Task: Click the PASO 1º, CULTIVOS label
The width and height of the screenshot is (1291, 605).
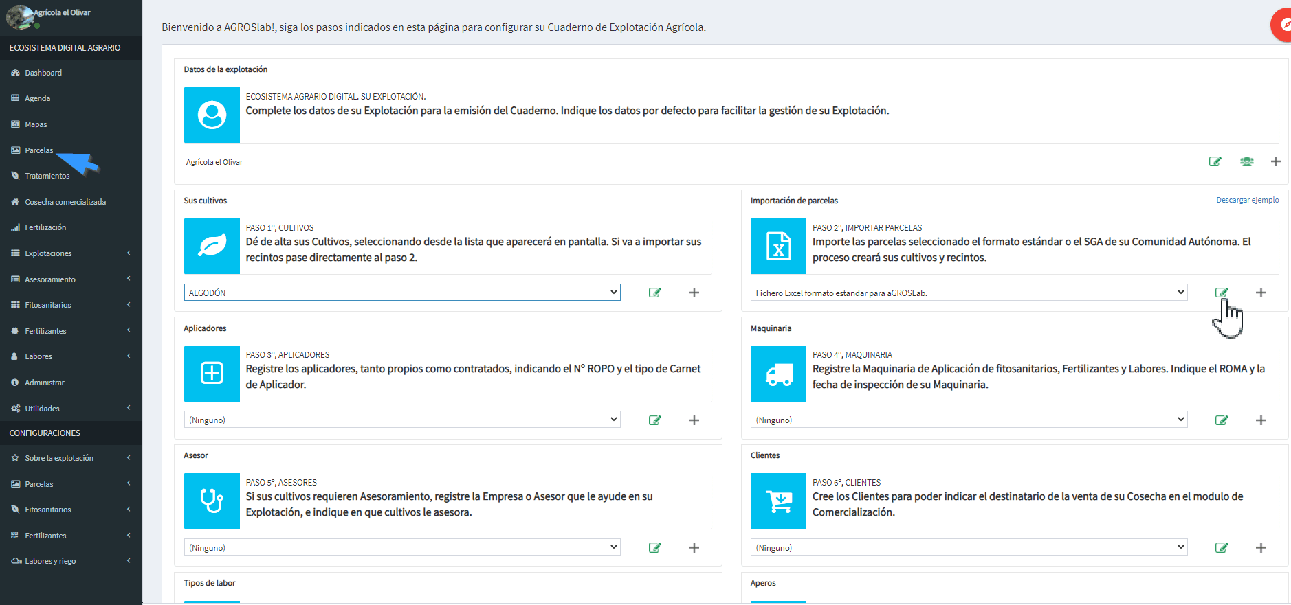Action: pos(280,228)
